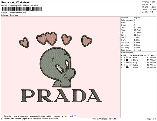
Task: Click the Width value 5.81 in
Action: pos(153,9)
